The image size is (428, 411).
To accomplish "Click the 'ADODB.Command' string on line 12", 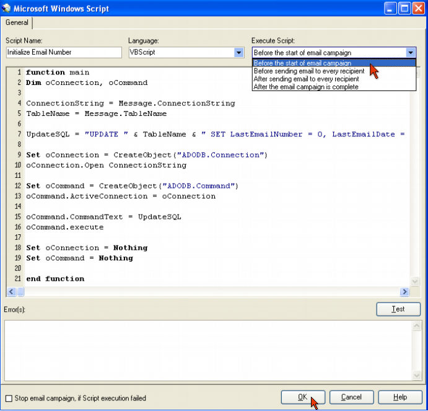I will click(199, 186).
